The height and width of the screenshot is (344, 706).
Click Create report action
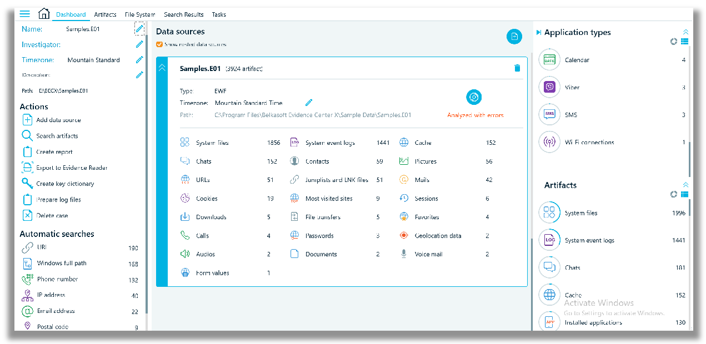click(47, 152)
